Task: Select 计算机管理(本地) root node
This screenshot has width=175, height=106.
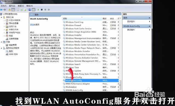Action: tap(10, 14)
